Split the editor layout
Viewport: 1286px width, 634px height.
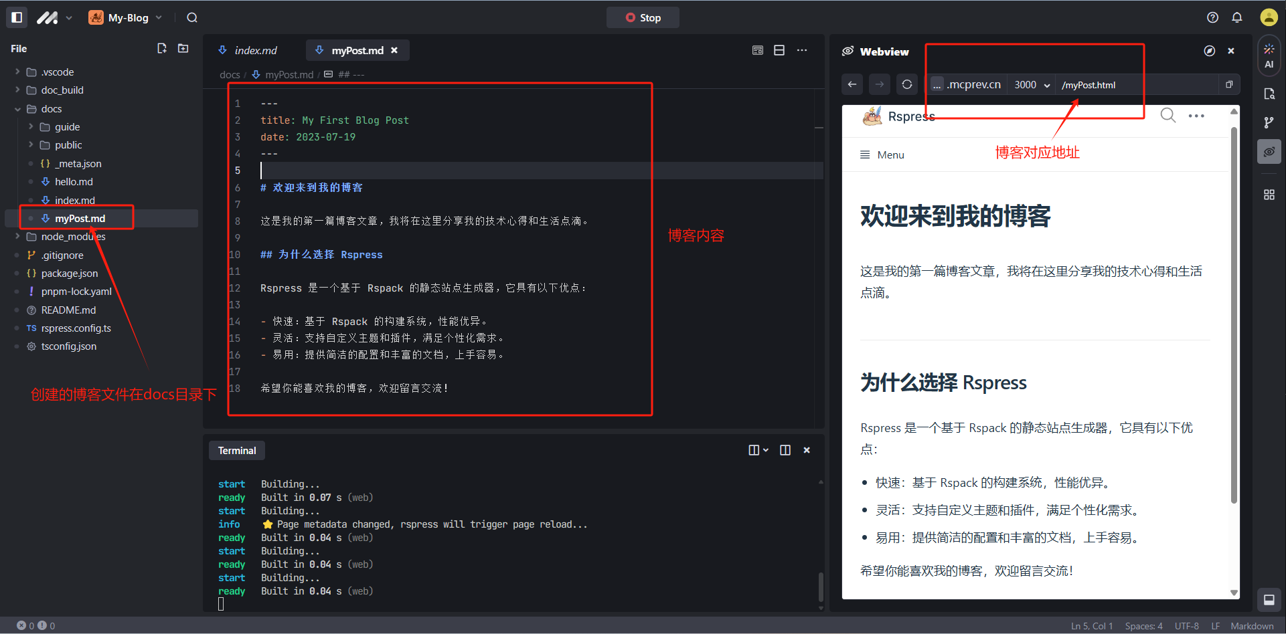click(779, 50)
